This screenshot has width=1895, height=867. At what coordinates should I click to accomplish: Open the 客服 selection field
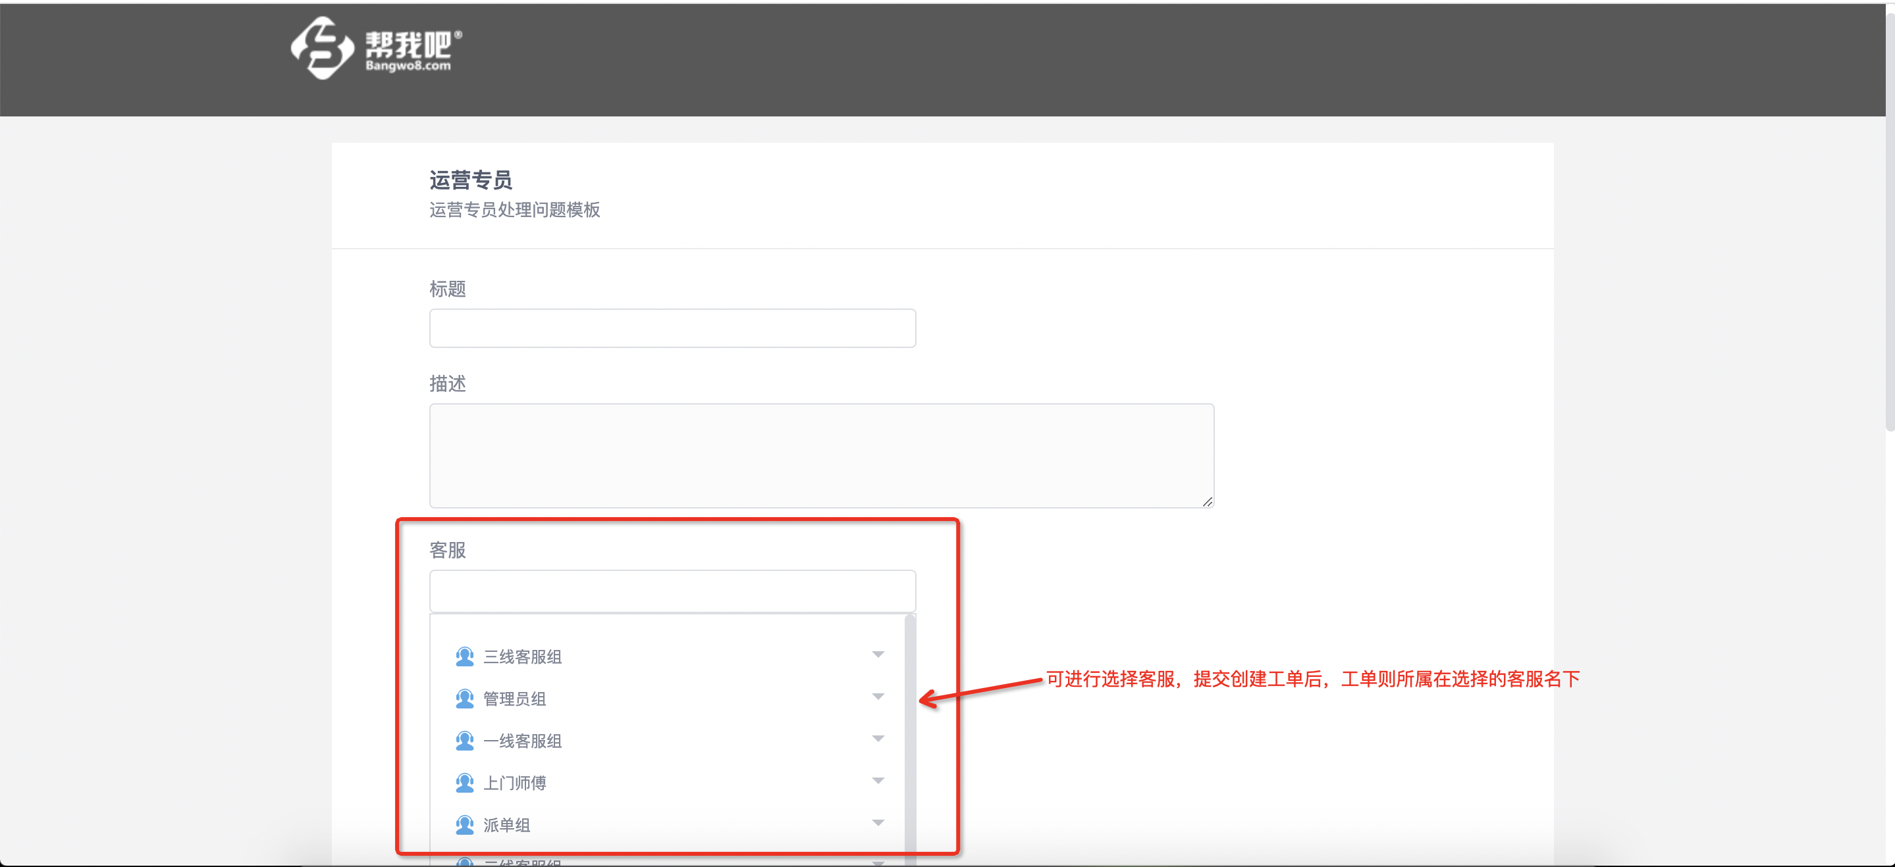point(672,591)
